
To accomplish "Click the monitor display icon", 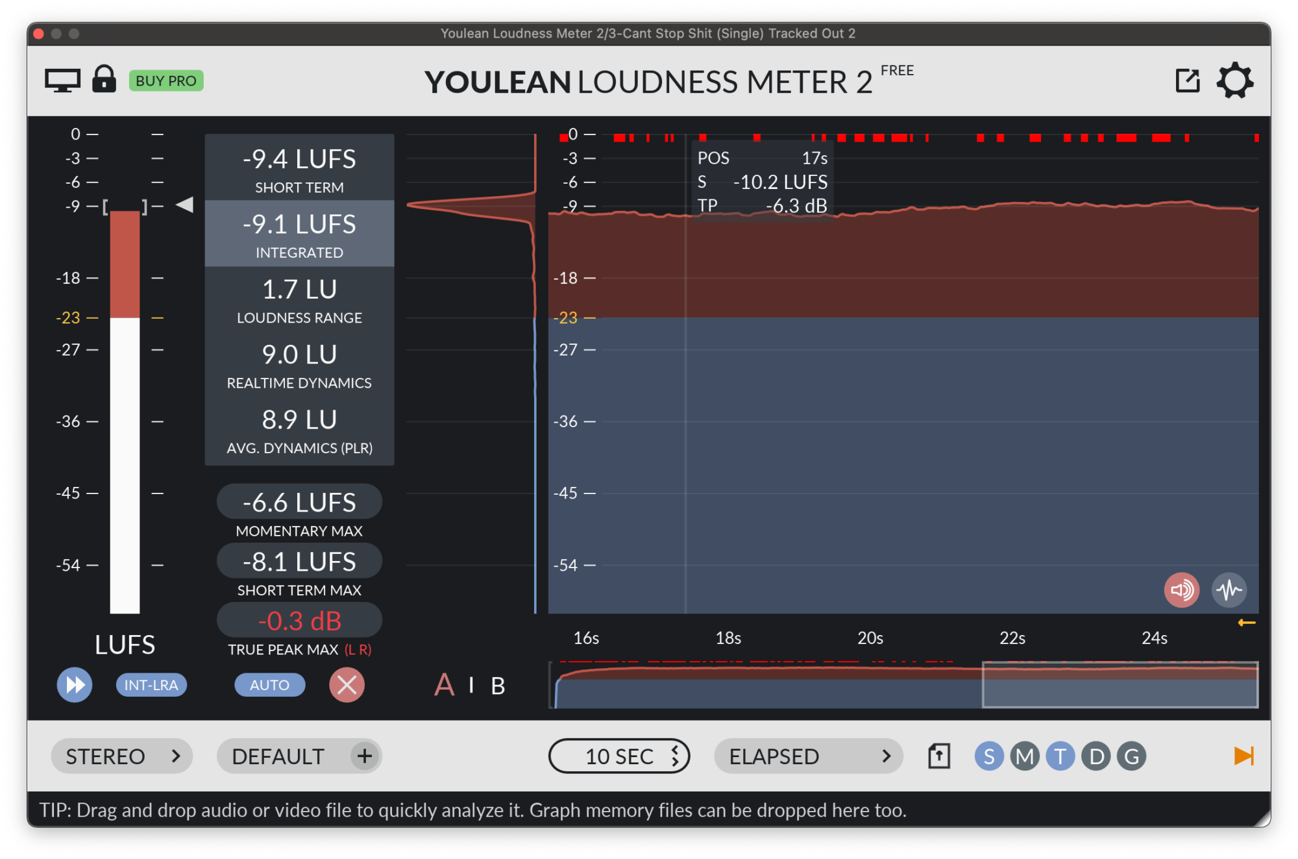I will click(x=62, y=81).
